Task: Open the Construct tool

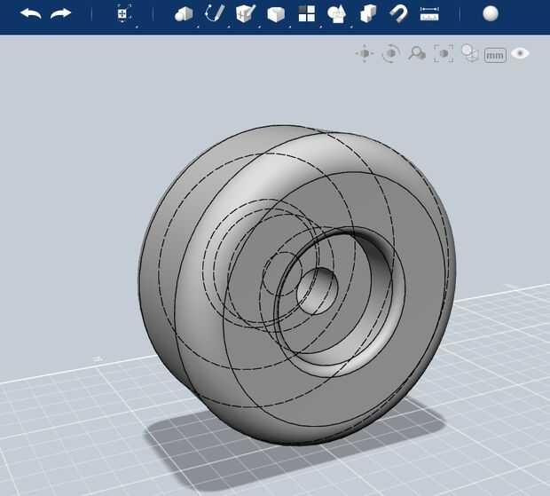Action: [x=245, y=13]
